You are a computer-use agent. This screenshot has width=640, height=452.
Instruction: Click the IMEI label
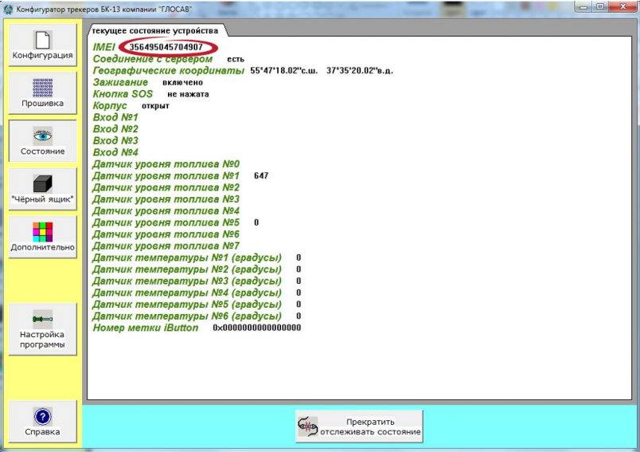[103, 47]
